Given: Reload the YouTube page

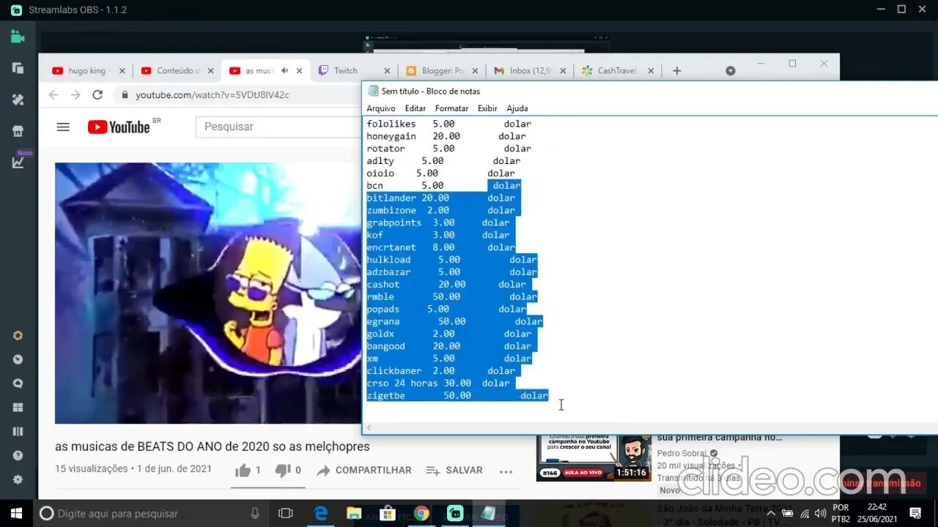Looking at the screenshot, I should coord(97,95).
